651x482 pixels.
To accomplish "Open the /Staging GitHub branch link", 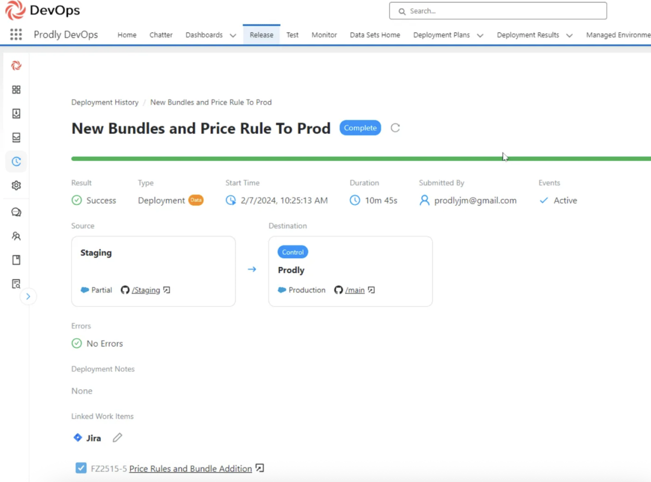I will (x=146, y=290).
